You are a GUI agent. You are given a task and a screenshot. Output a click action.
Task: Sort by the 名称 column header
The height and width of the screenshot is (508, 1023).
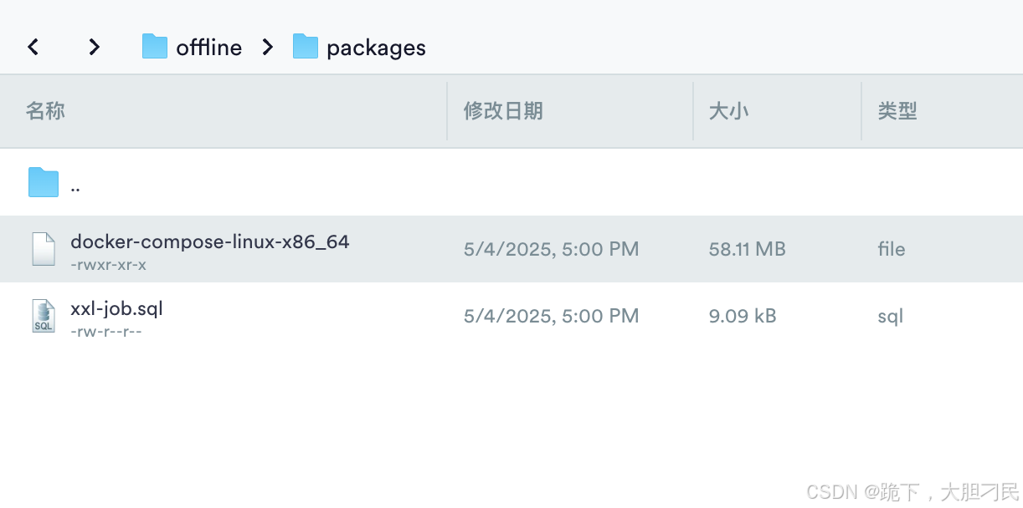[x=45, y=111]
